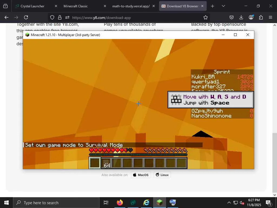
Task: Show hidden system tray icons
Action: 229,203
